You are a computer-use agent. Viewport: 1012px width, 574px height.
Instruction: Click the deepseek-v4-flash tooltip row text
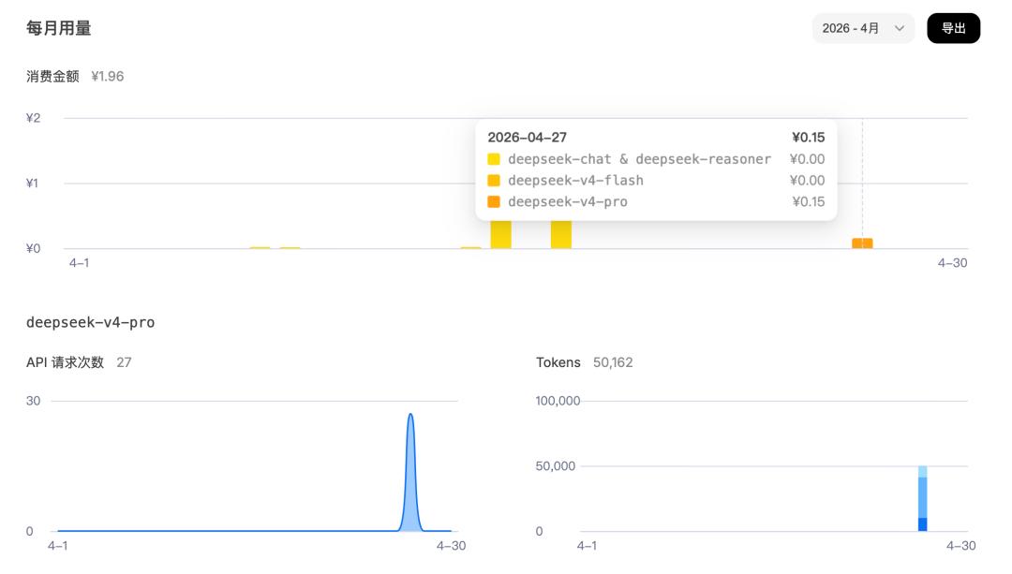coord(575,181)
